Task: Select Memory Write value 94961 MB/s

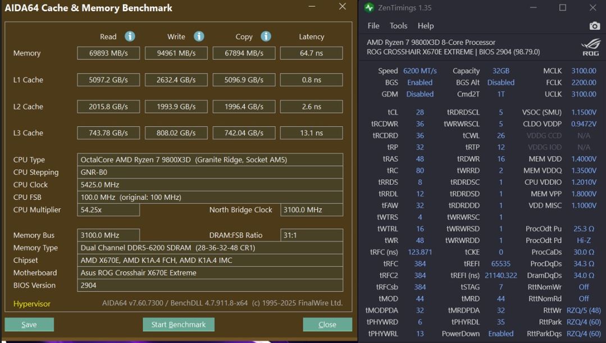Action: pyautogui.click(x=176, y=53)
